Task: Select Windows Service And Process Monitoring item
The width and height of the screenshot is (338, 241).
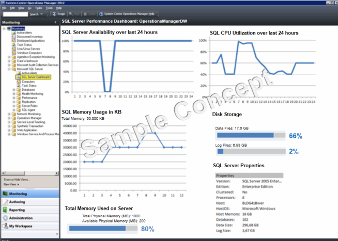Action: tap(38, 134)
